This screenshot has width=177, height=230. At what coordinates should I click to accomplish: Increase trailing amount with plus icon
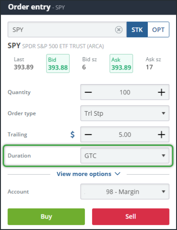162,135
